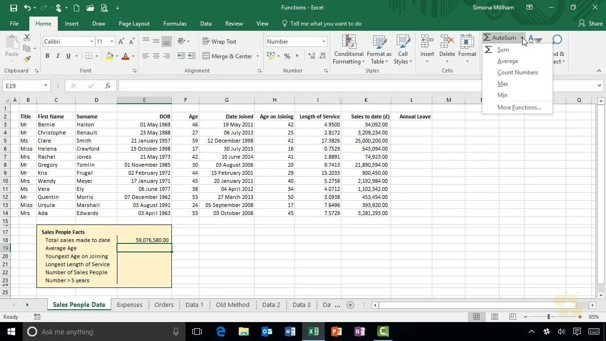
Task: Open the font name Calibri dropdown
Action: [x=91, y=42]
